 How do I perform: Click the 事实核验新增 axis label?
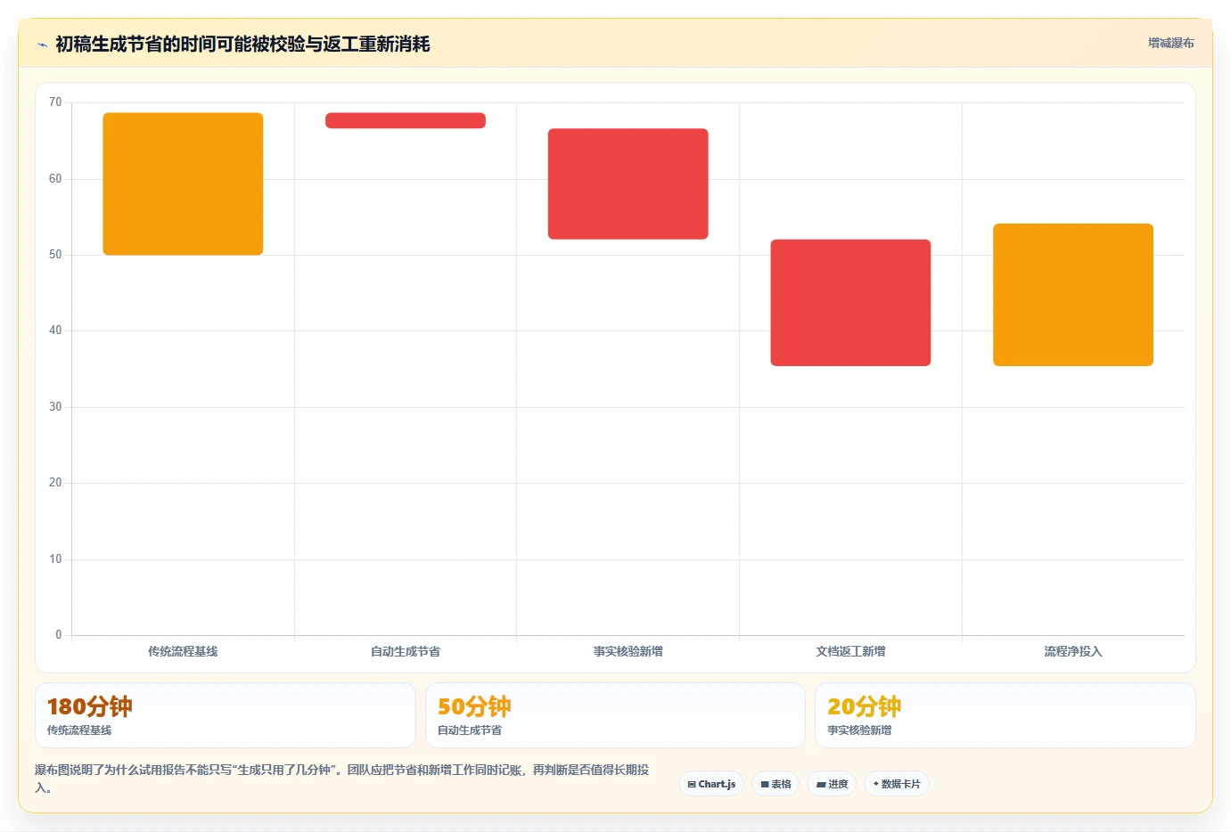click(x=628, y=651)
